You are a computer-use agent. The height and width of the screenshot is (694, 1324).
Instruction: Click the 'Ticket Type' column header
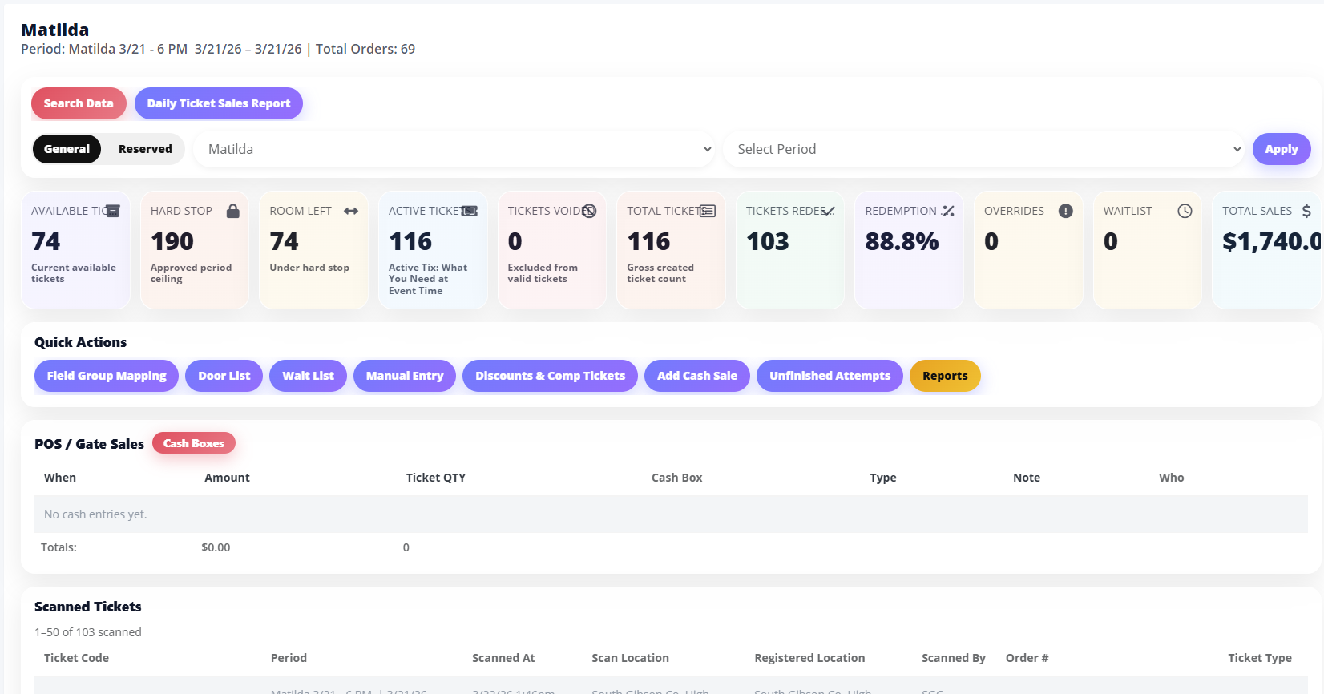pos(1260,658)
